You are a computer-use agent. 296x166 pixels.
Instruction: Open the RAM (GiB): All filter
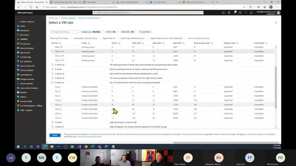point(128,32)
